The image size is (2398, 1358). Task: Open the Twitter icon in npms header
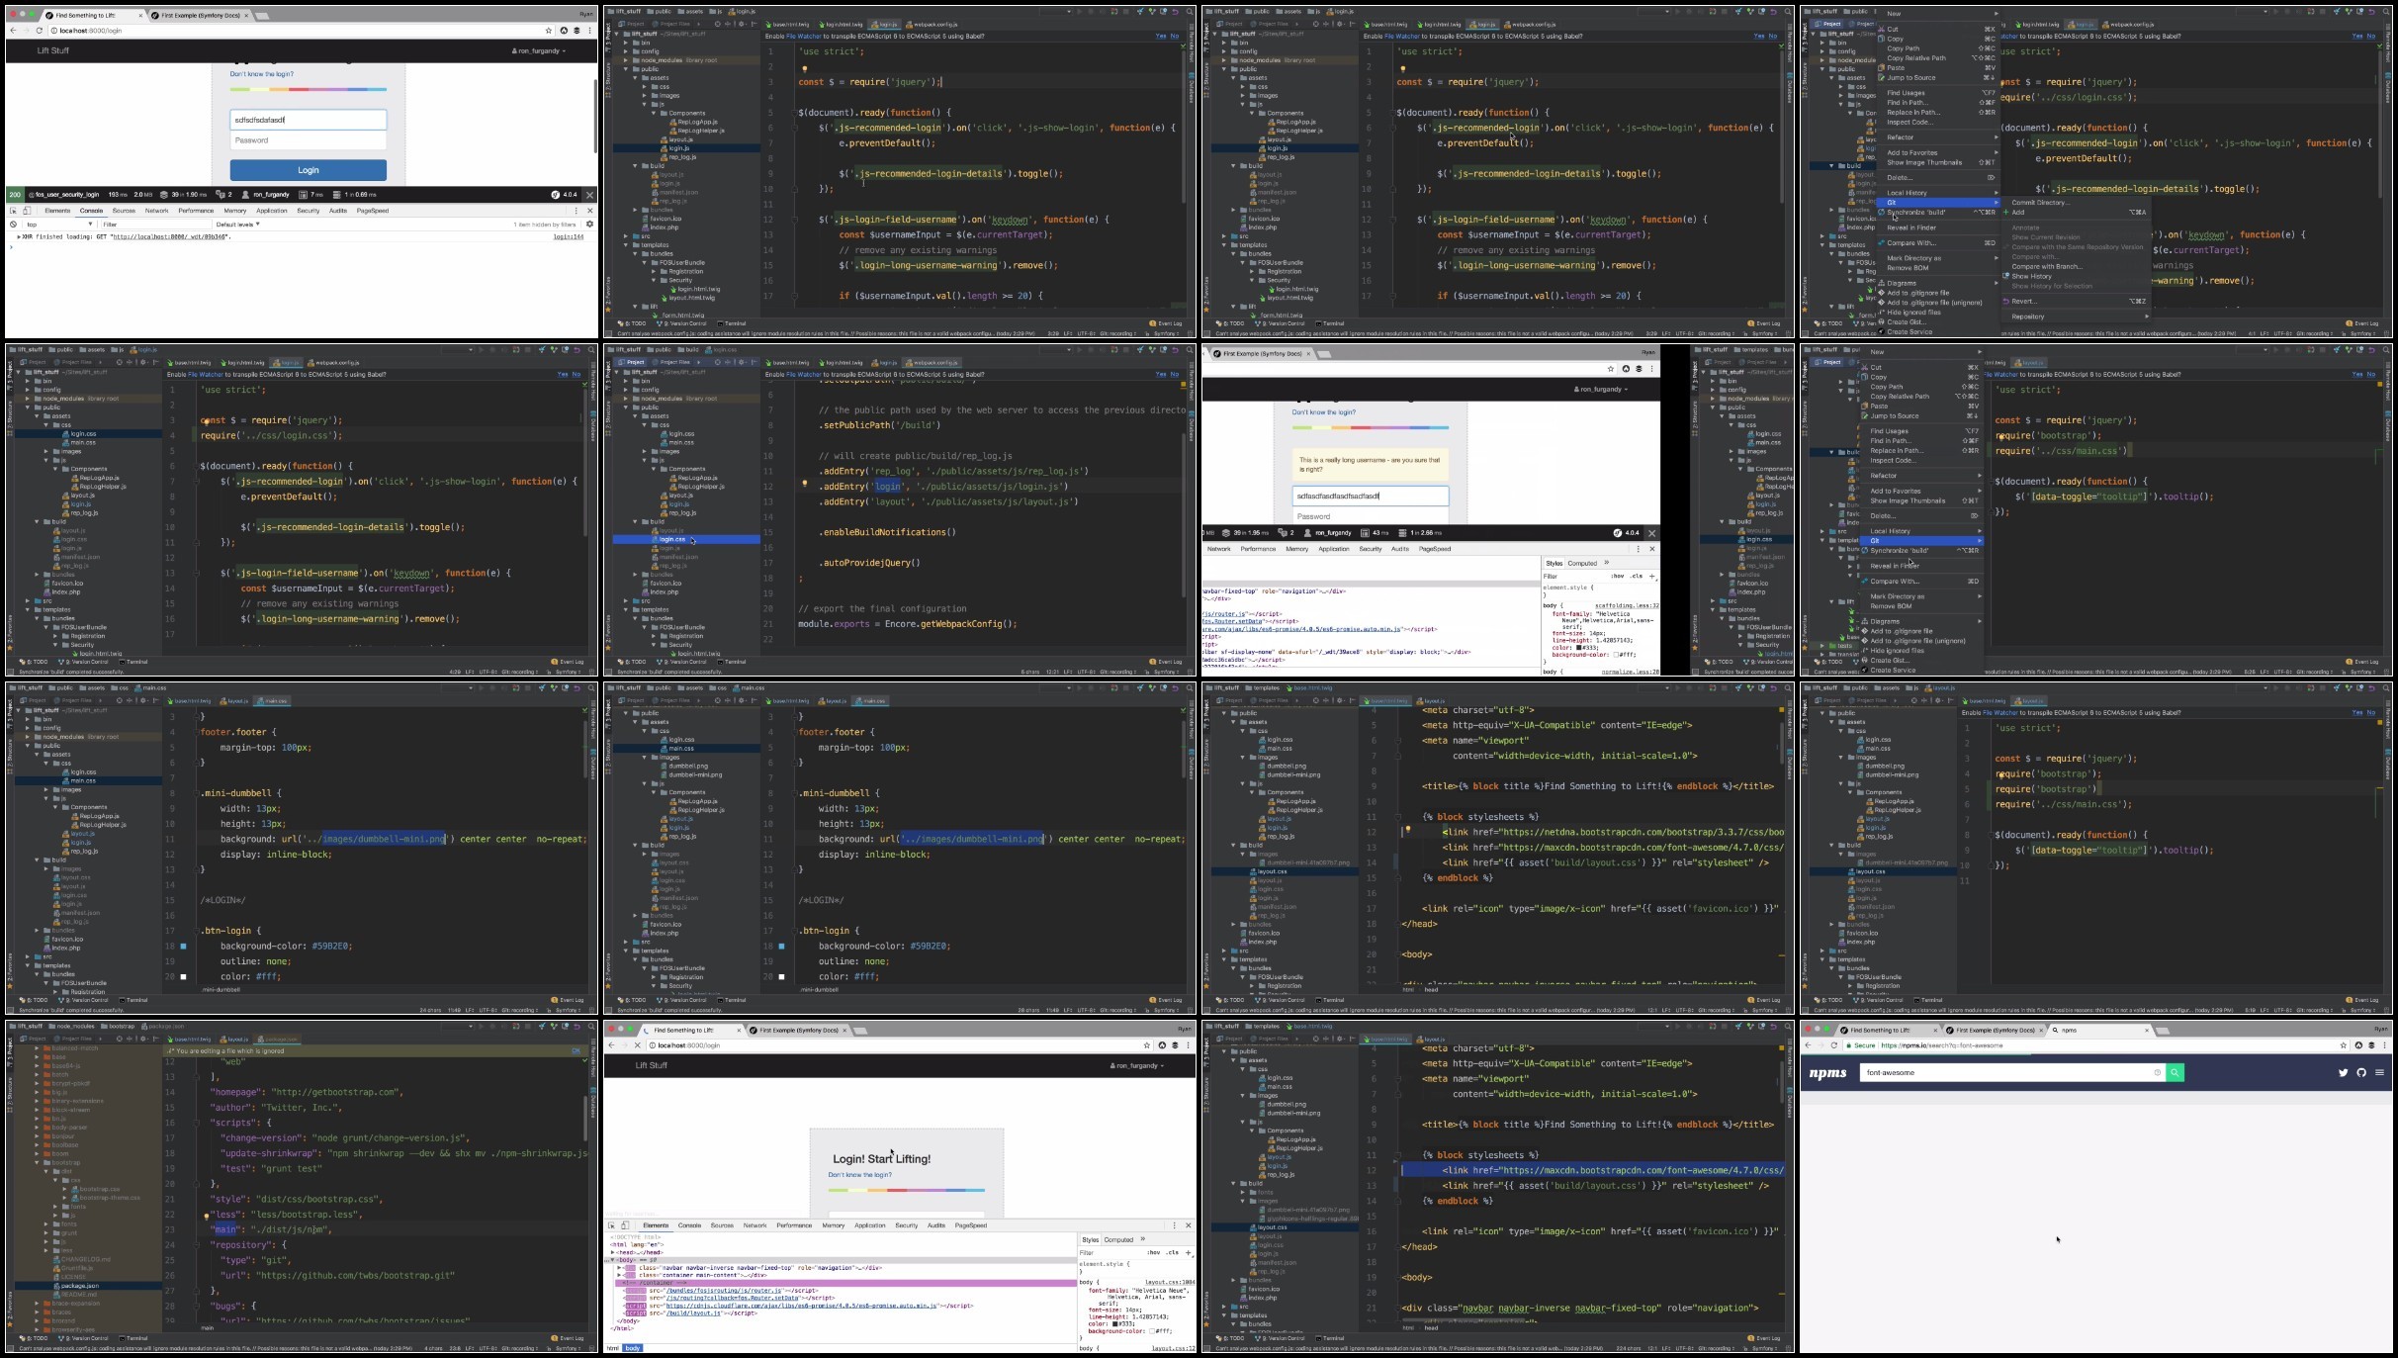[2343, 1072]
